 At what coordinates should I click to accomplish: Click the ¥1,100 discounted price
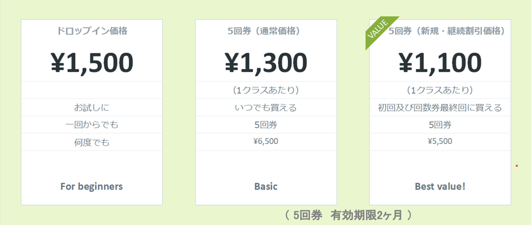pos(440,62)
